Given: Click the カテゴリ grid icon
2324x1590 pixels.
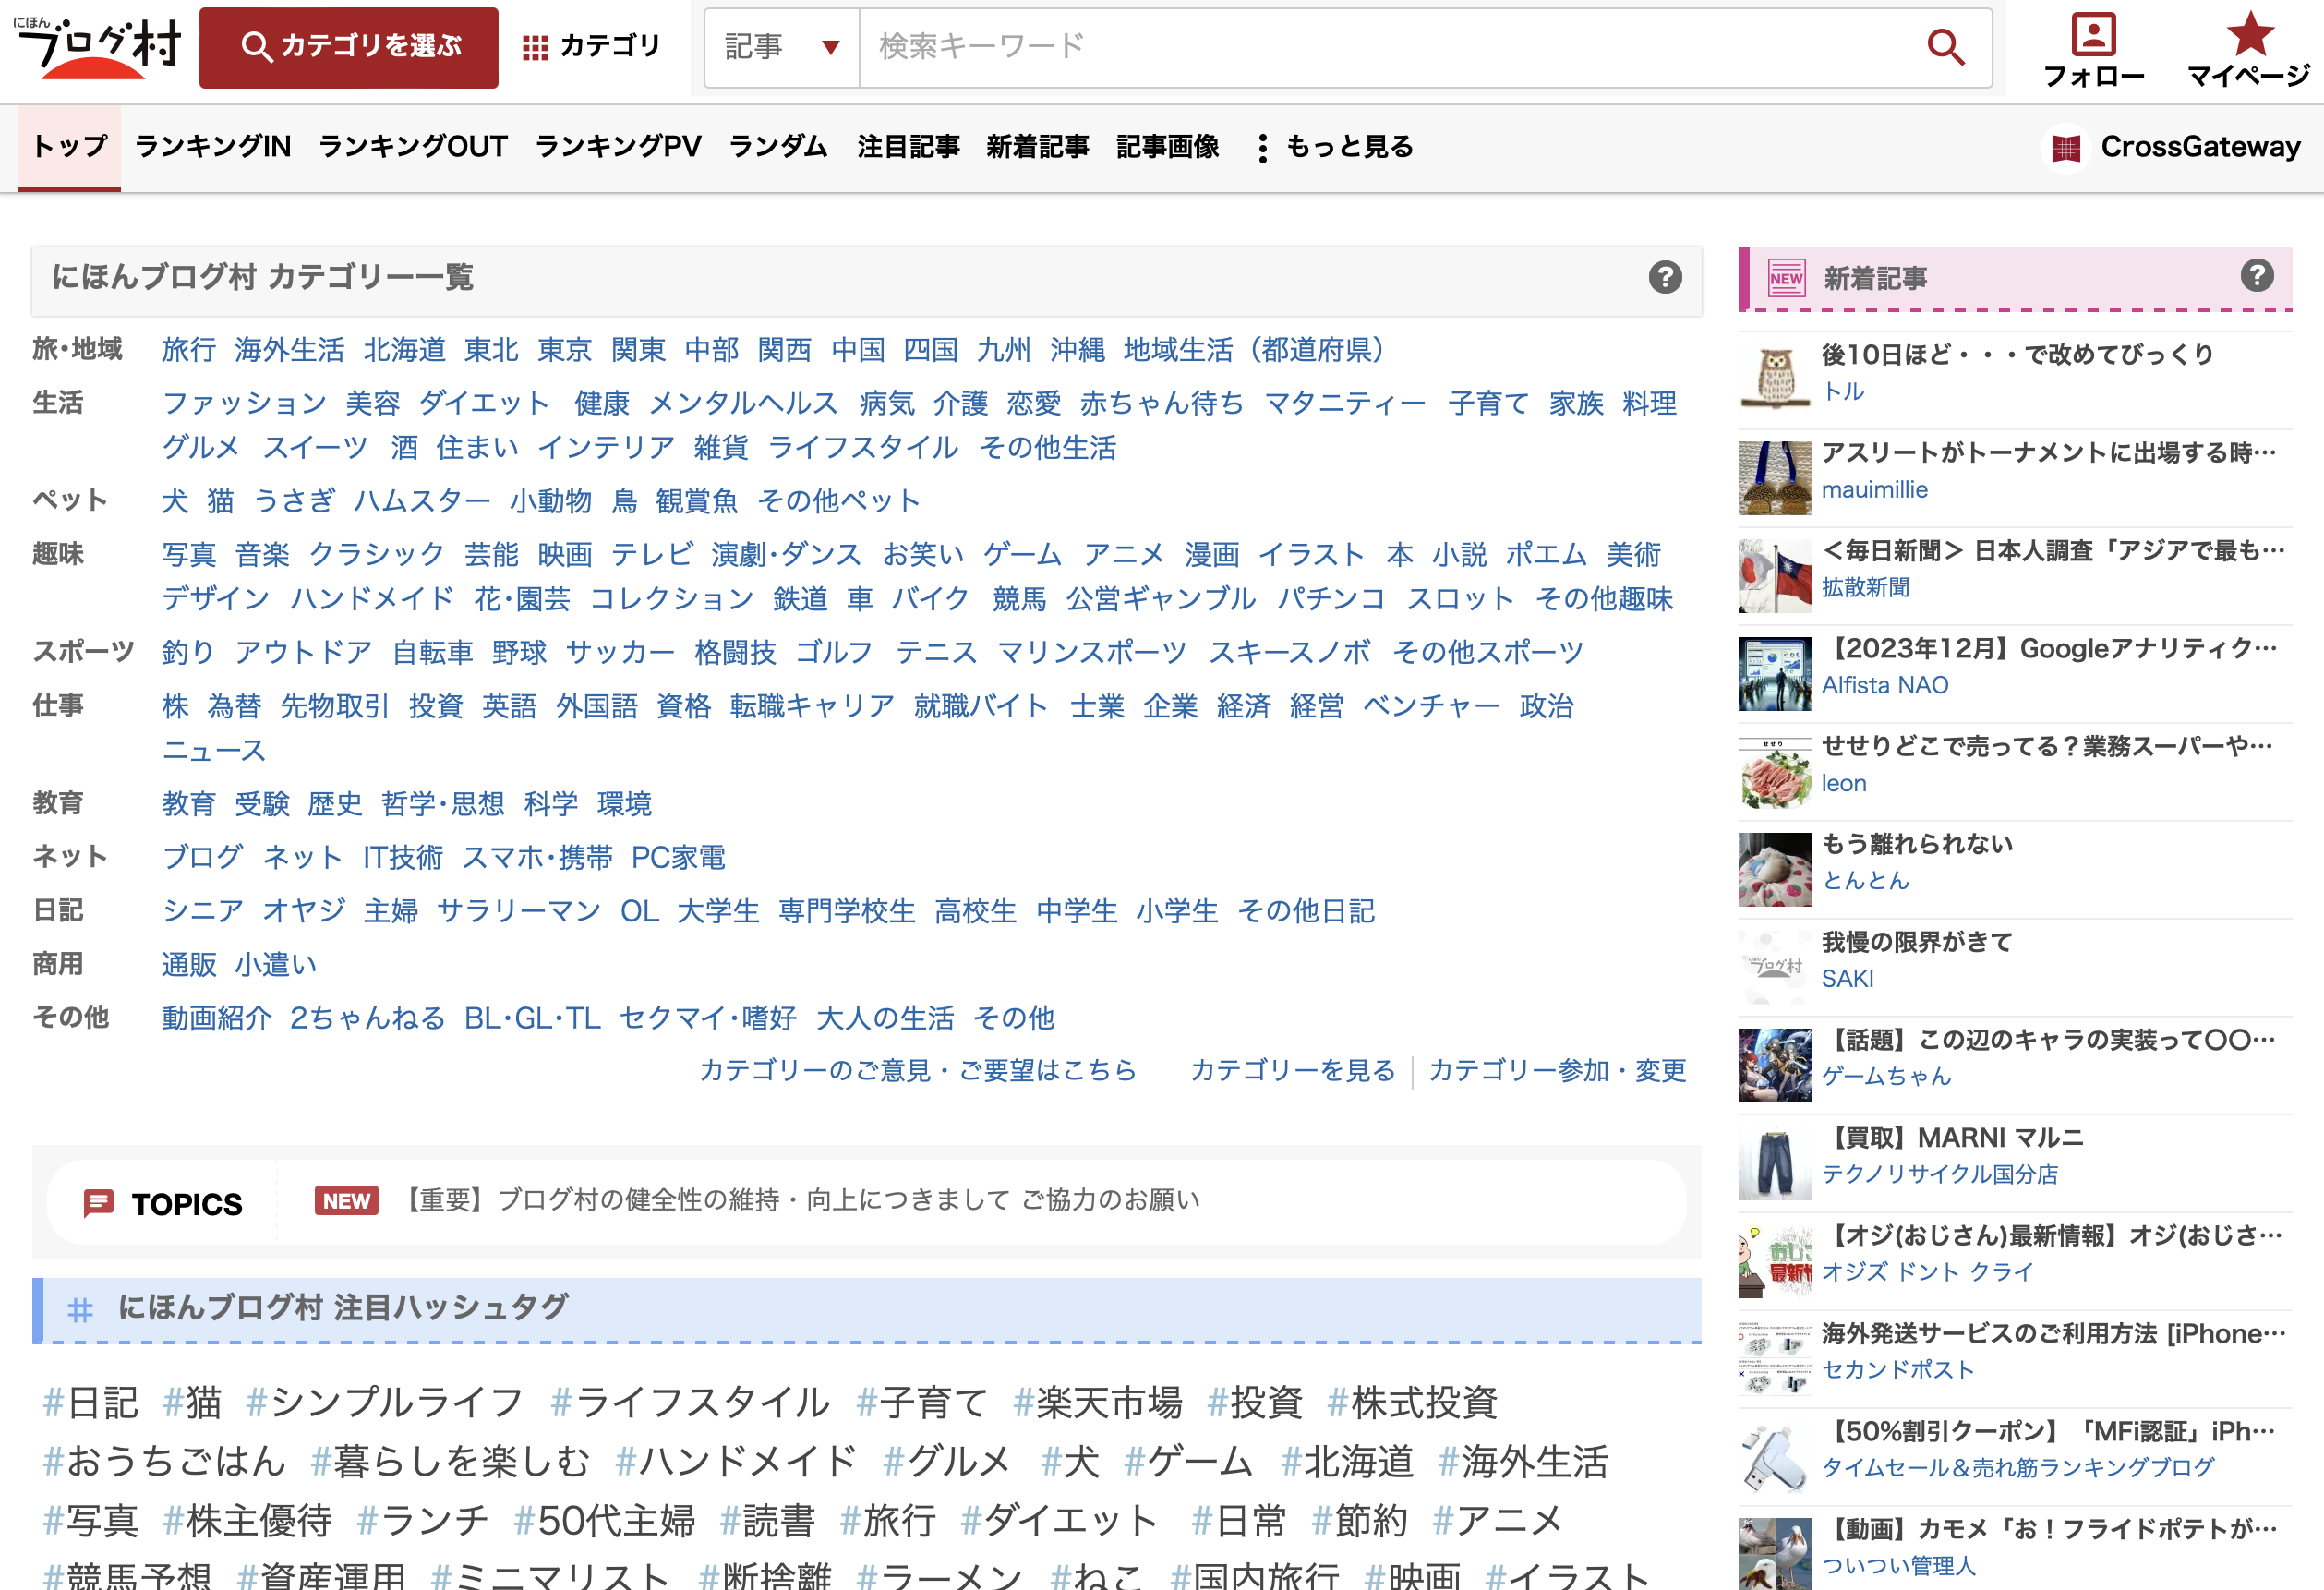Looking at the screenshot, I should pos(535,47).
